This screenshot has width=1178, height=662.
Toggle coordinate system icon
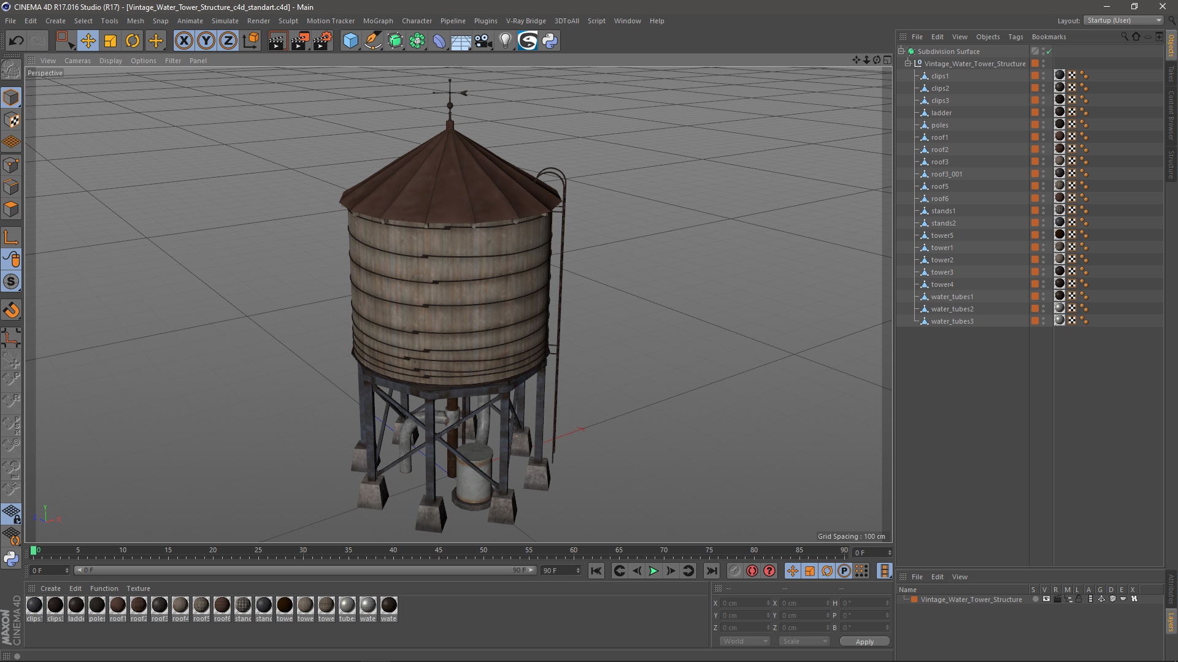[251, 41]
